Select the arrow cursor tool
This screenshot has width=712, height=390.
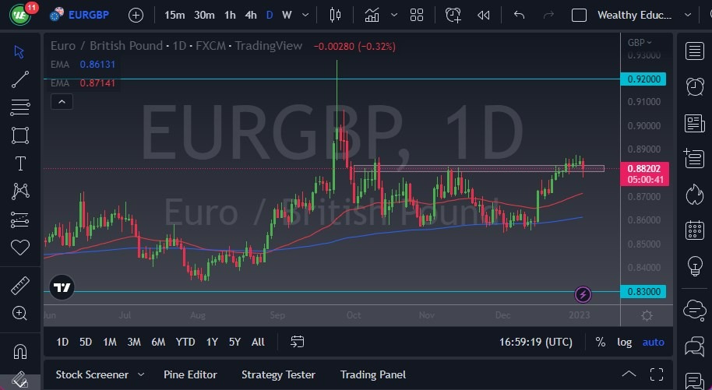tap(19, 51)
